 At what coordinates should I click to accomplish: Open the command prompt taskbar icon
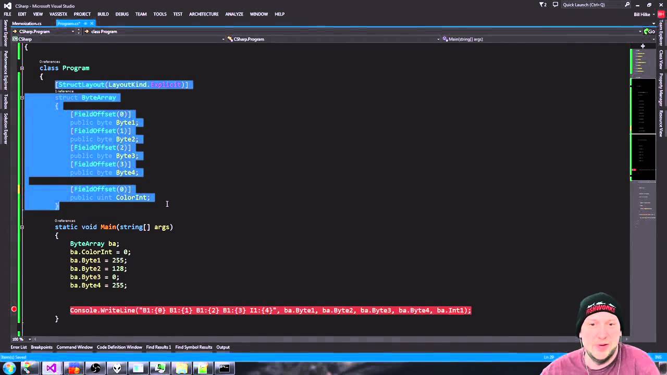(224, 369)
